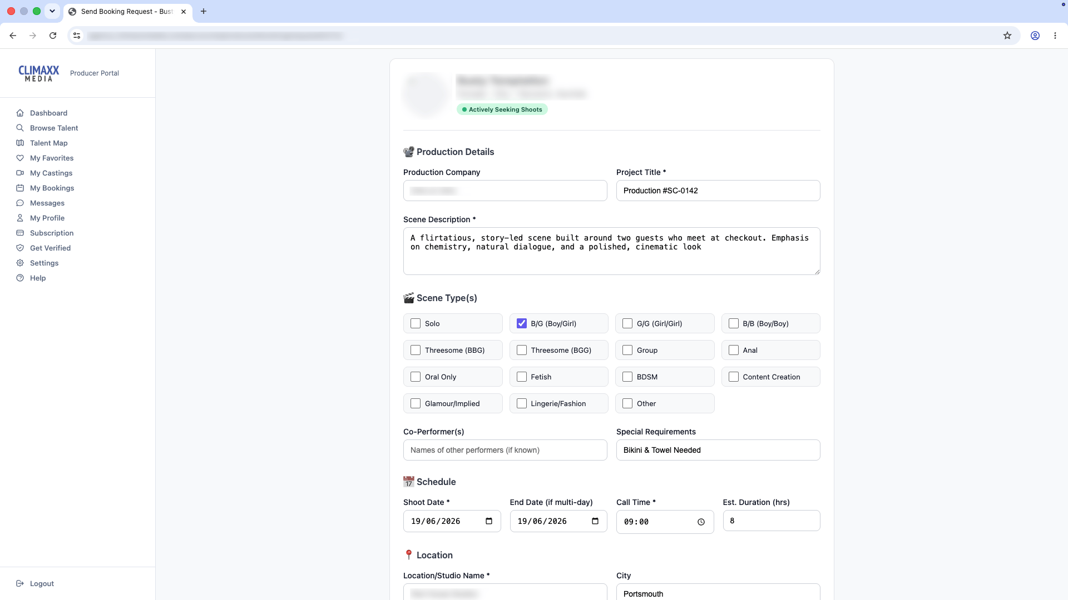Check the Oral Only checkbox
Viewport: 1068px width, 600px height.
[416, 377]
